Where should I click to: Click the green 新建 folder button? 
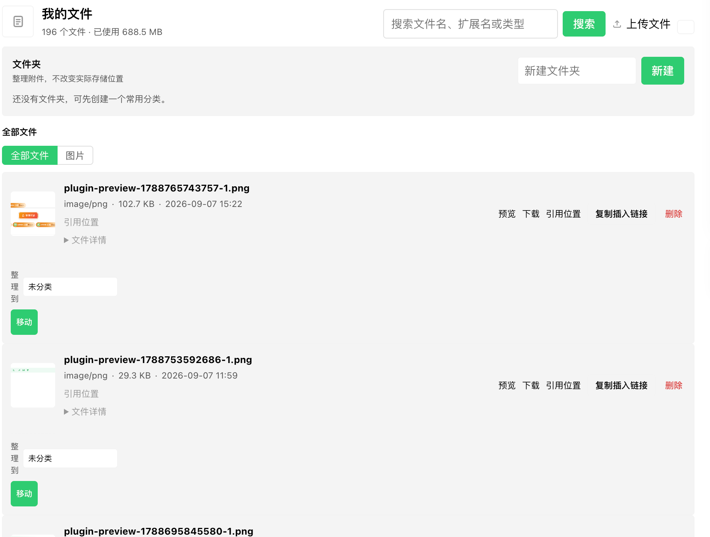tap(663, 71)
